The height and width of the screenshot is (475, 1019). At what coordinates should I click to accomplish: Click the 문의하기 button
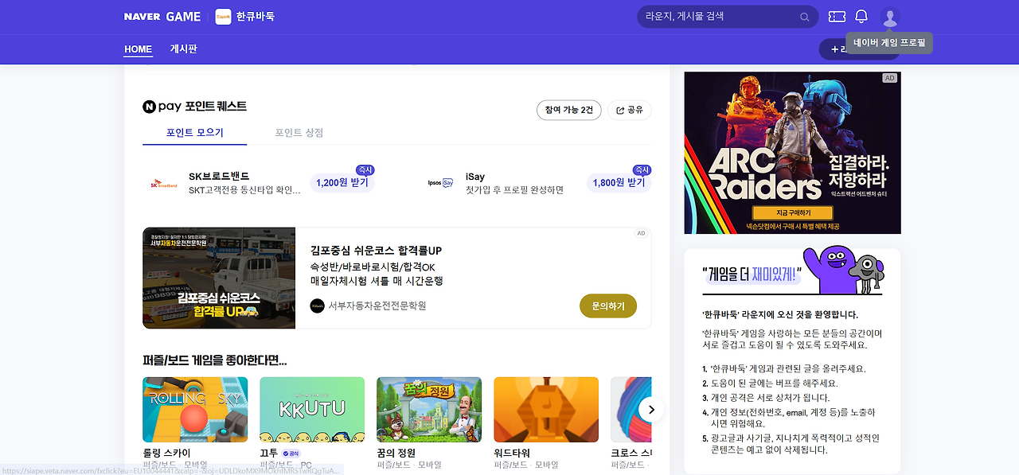click(608, 306)
